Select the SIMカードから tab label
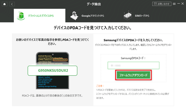 click(x=142, y=16)
